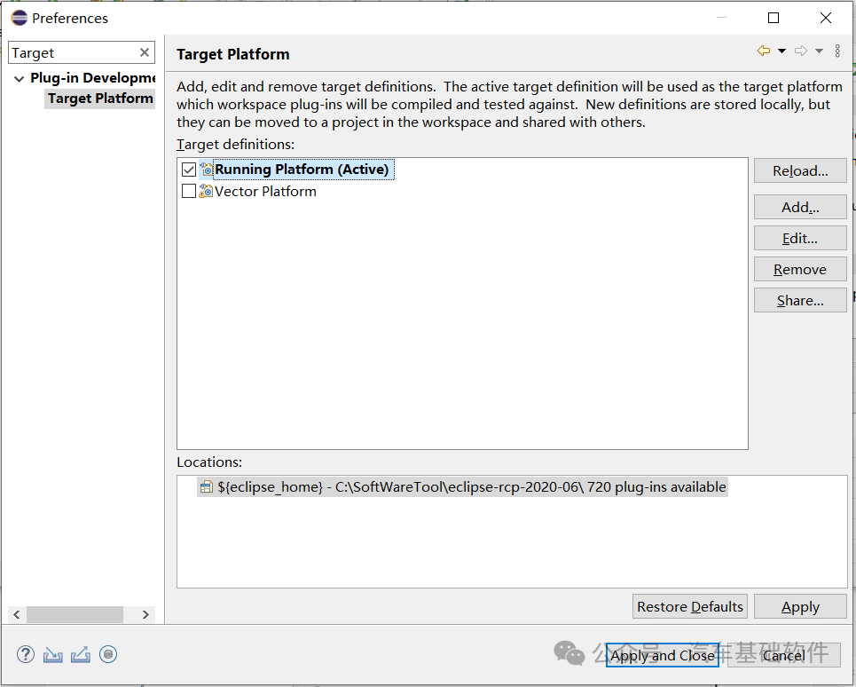Viewport: 856px width, 687px height.
Task: Click the Apply button
Action: click(800, 607)
